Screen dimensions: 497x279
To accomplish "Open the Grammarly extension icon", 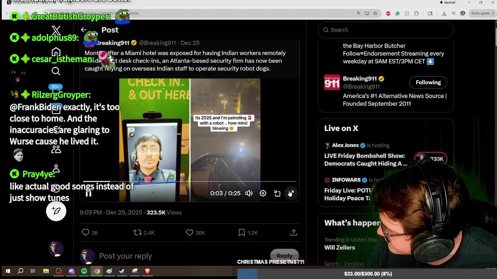I will pos(398,13).
